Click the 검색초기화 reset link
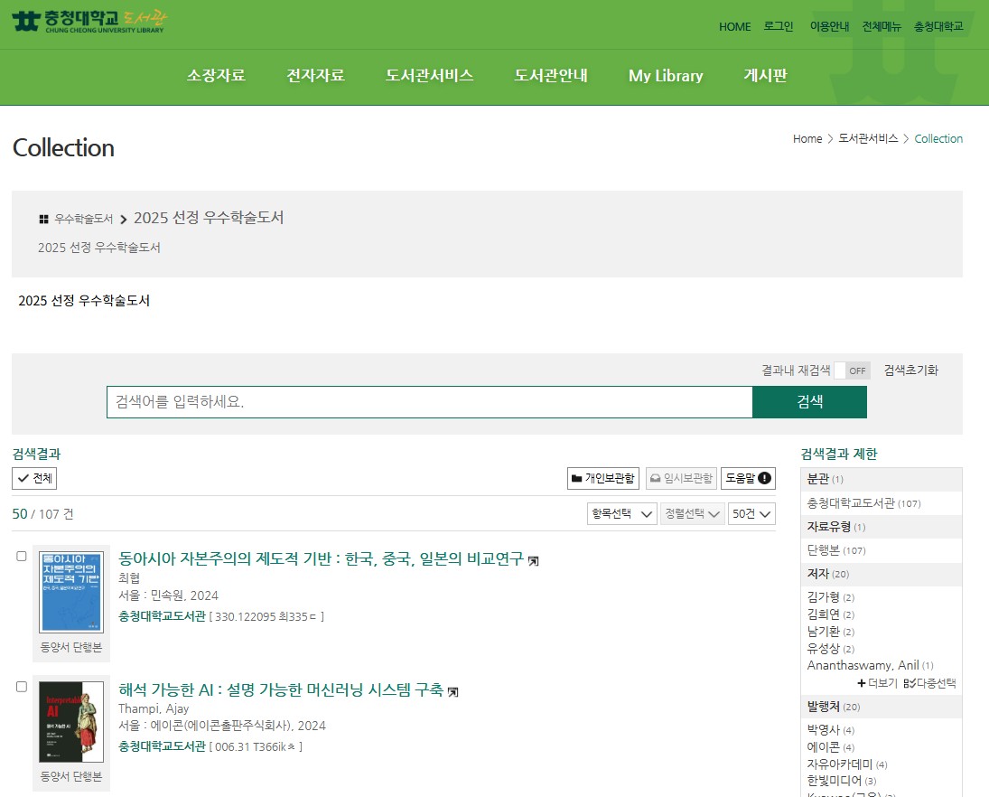Viewport: 989px width, 797px height. click(910, 370)
